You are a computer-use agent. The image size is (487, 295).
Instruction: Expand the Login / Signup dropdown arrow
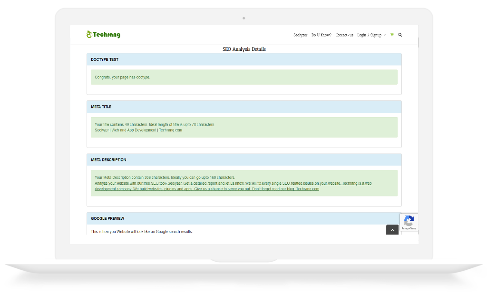pyautogui.click(x=385, y=35)
